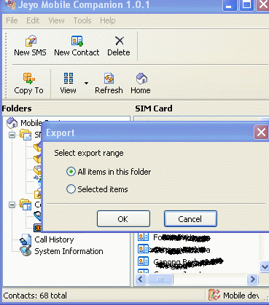The width and height of the screenshot is (269, 305).
Task: Click the contact icon next to Ganong entry
Action: [x=143, y=261]
